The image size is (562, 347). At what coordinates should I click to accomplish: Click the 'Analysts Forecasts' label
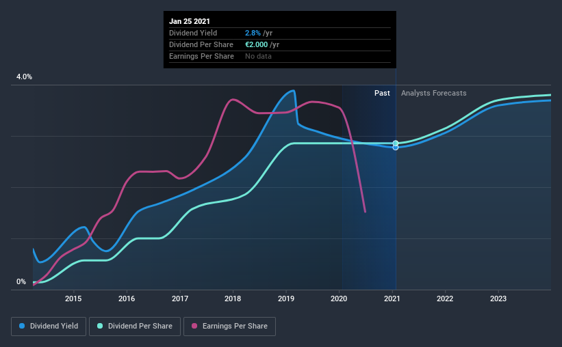[x=434, y=93]
